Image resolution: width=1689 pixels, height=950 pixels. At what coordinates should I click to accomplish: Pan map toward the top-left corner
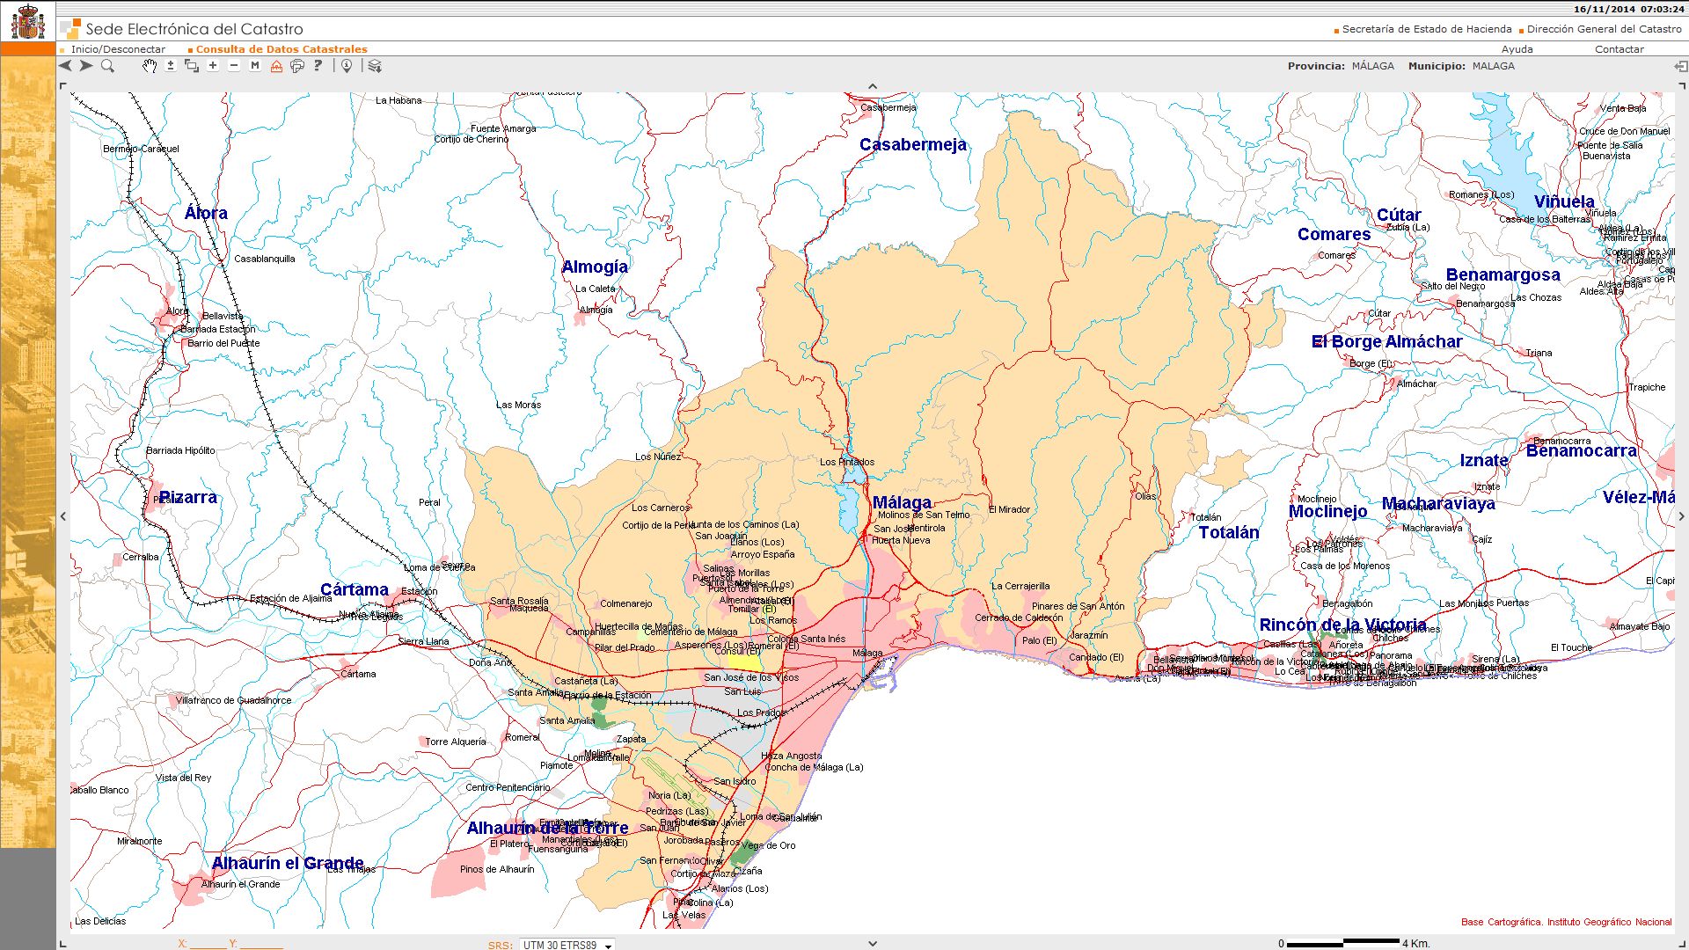[62, 86]
